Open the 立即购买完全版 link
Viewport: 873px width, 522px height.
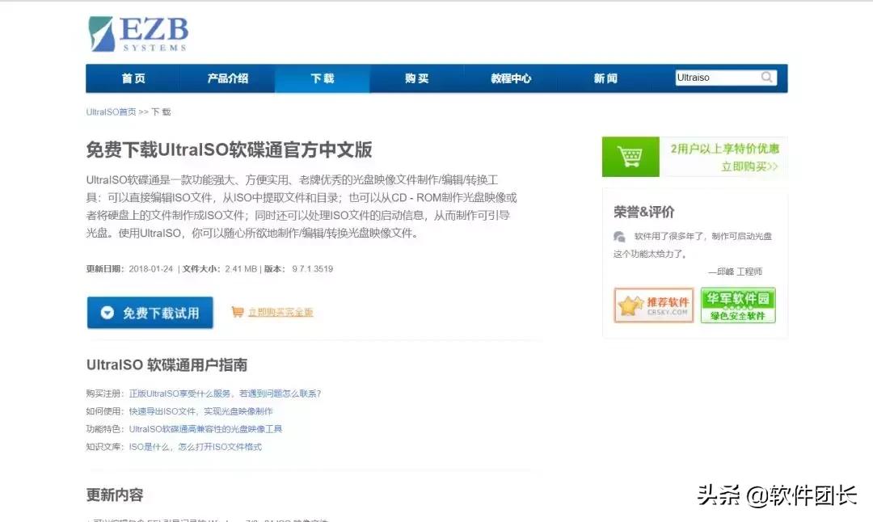281,311
